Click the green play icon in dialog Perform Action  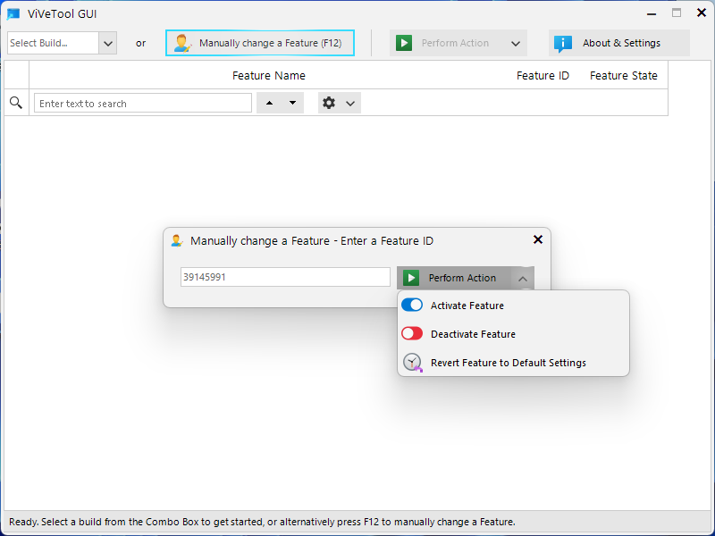click(411, 278)
